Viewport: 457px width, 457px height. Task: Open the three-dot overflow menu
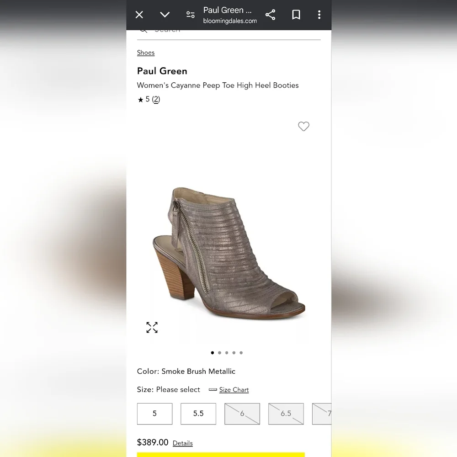pyautogui.click(x=319, y=15)
